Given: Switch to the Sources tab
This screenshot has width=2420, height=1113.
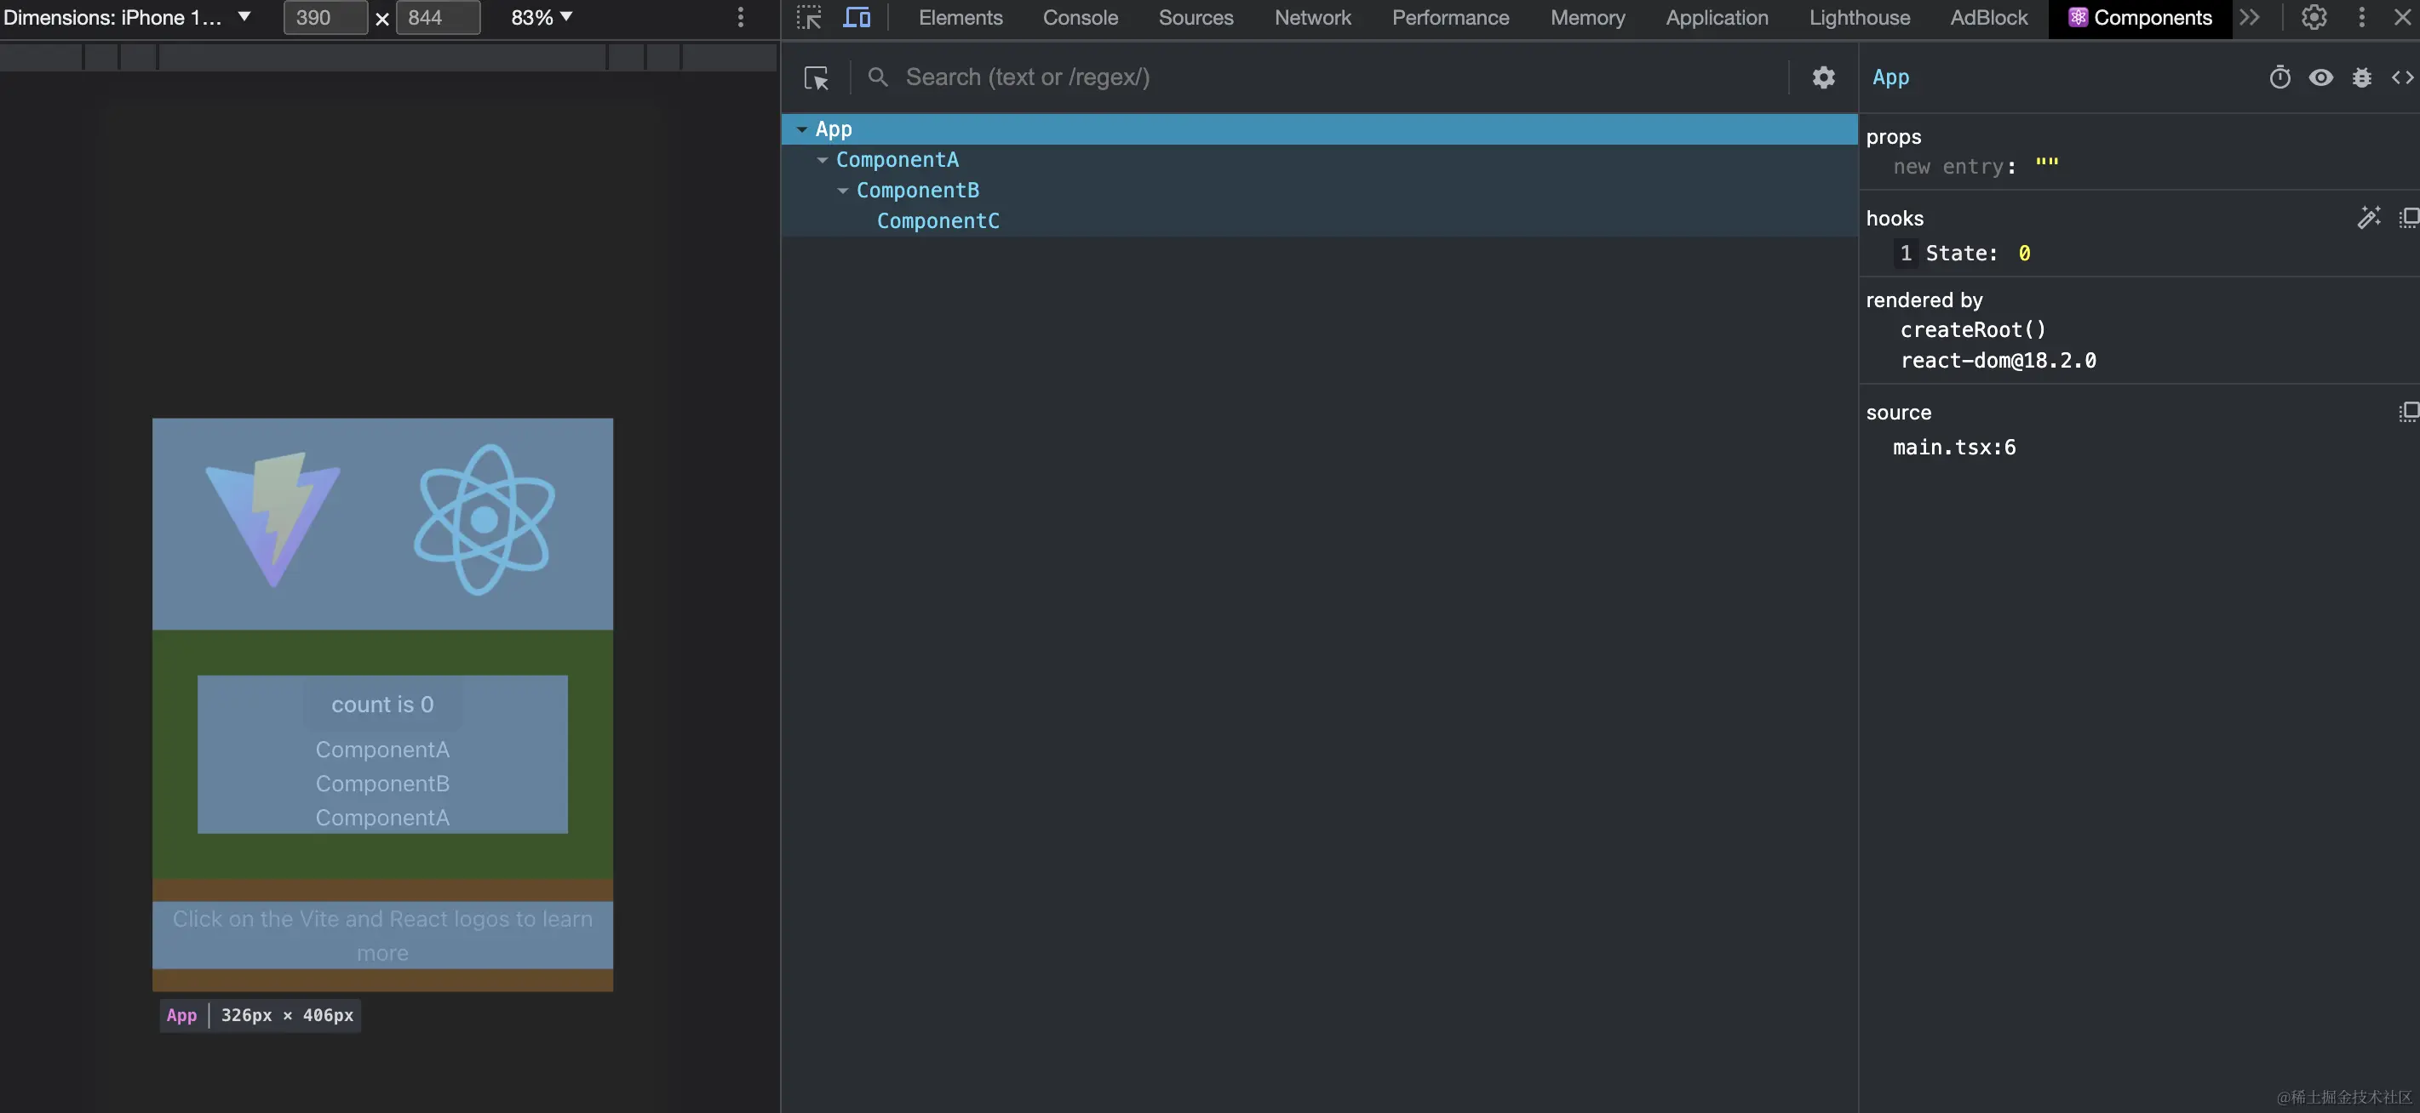Looking at the screenshot, I should coord(1195,17).
